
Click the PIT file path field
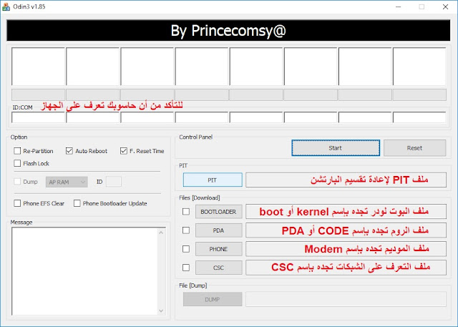(x=346, y=180)
